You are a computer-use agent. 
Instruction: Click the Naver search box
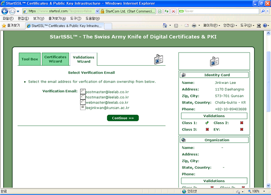coord(218,11)
